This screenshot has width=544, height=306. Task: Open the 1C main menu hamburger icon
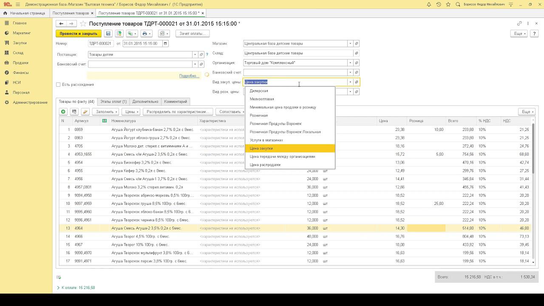point(18,4)
